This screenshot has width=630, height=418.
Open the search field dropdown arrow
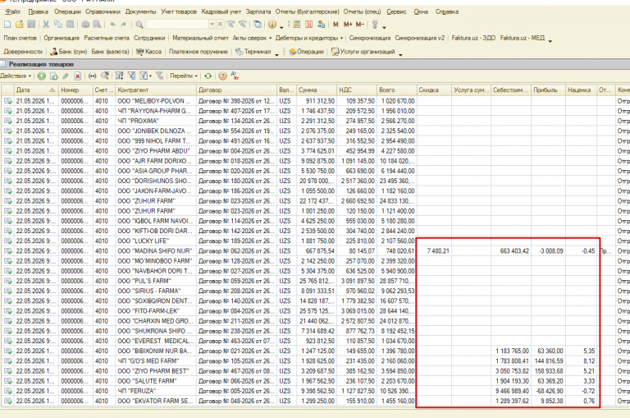[212, 25]
